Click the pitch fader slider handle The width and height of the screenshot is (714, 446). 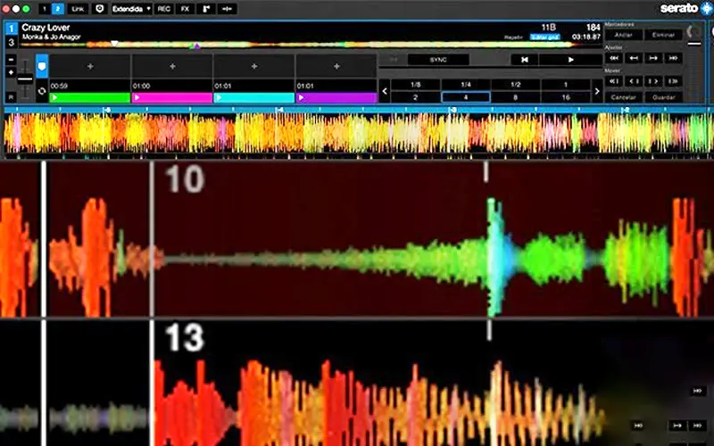click(25, 79)
